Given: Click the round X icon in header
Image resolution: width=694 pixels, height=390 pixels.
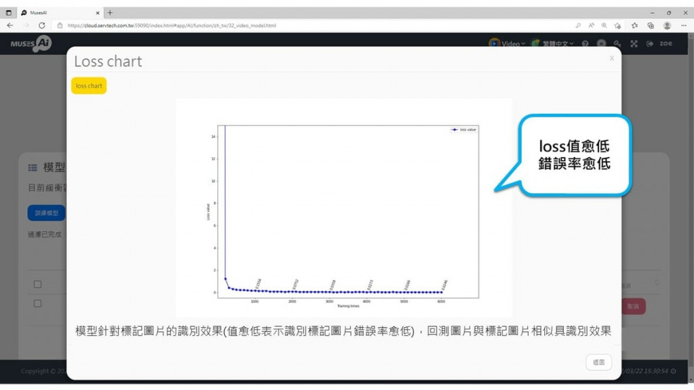Looking at the screenshot, I should pyautogui.click(x=601, y=43).
